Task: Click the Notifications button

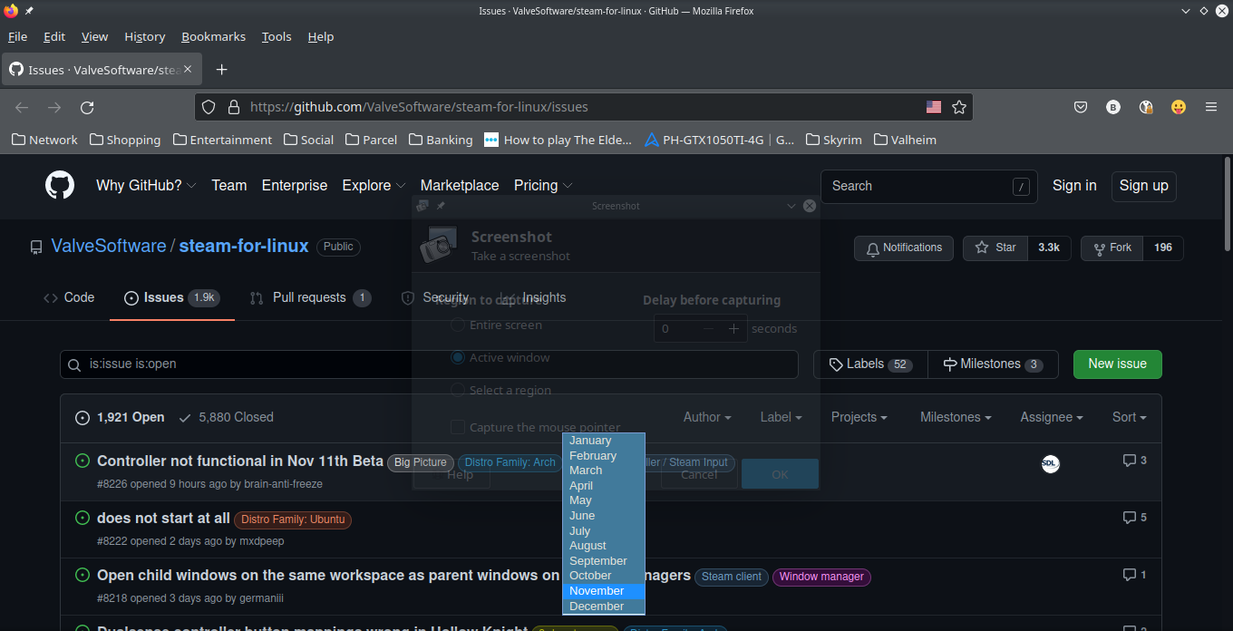Action: tap(904, 248)
